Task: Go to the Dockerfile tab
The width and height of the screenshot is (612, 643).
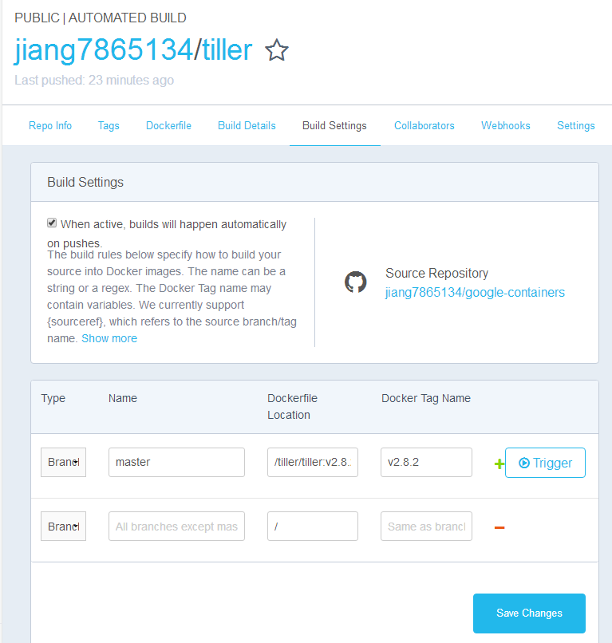Action: click(x=168, y=125)
